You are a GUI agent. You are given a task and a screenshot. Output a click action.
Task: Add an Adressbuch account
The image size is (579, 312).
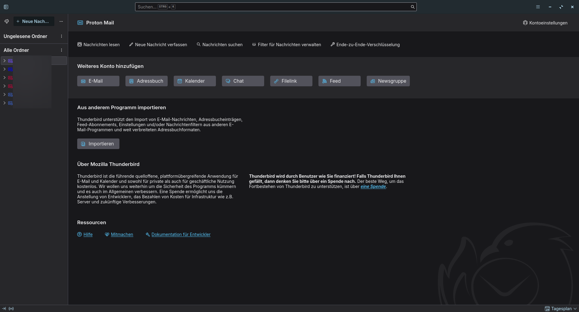click(x=147, y=81)
